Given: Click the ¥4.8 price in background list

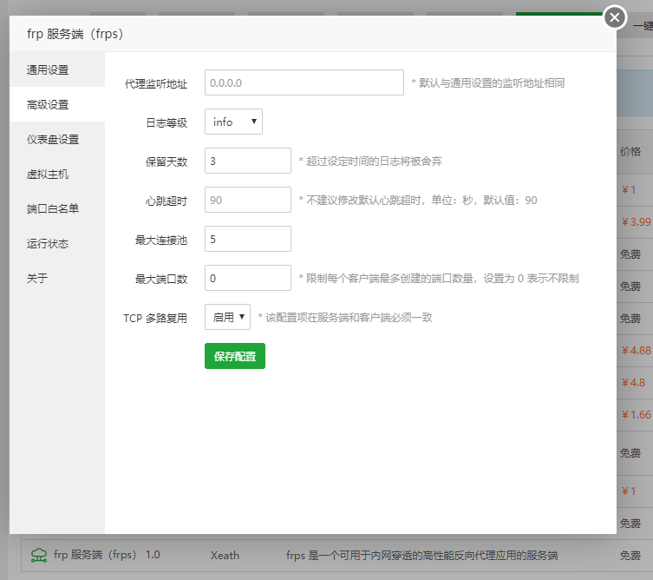Looking at the screenshot, I should point(633,383).
